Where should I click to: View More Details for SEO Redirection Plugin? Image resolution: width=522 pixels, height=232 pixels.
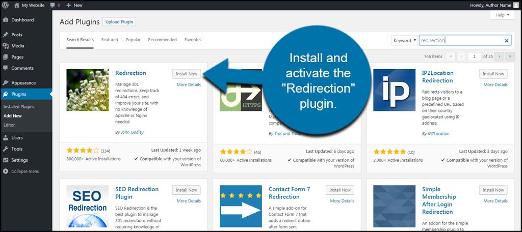189,201
